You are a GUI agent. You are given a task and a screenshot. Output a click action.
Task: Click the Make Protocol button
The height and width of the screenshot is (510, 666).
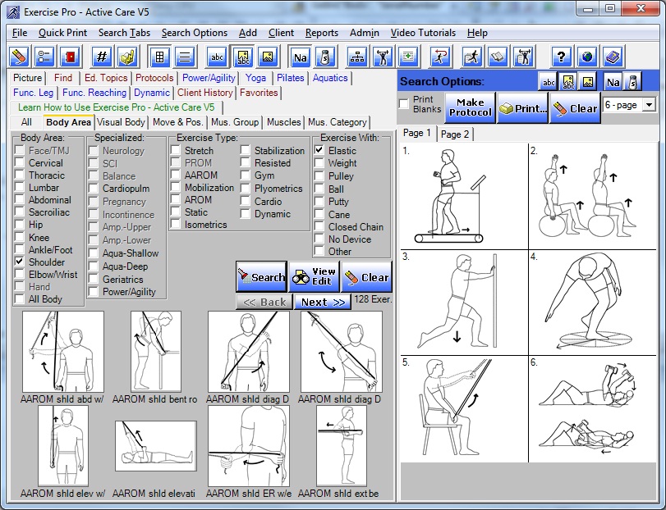point(471,107)
